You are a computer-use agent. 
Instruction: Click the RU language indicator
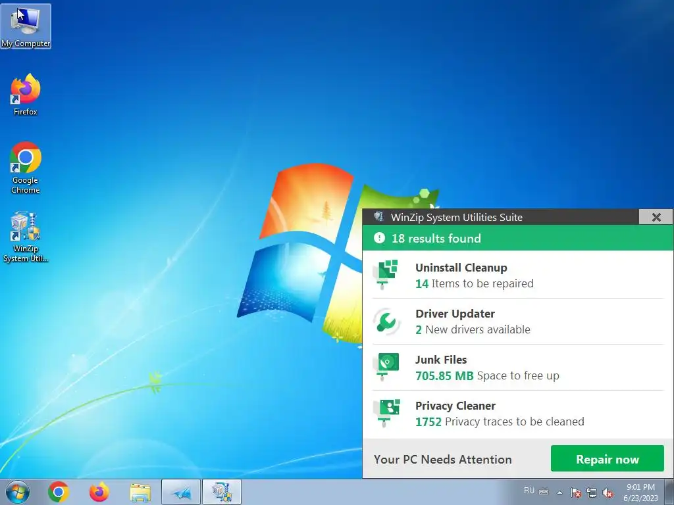click(x=529, y=491)
